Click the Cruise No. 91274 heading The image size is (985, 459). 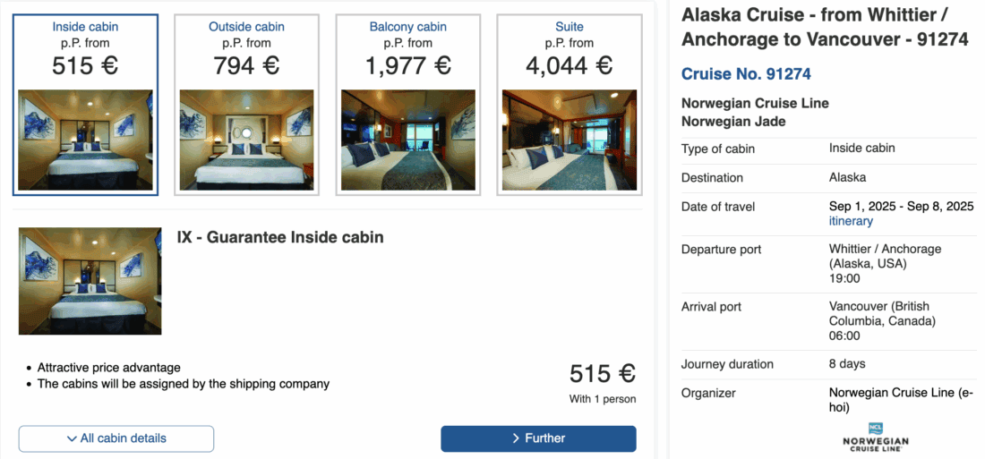click(x=746, y=74)
